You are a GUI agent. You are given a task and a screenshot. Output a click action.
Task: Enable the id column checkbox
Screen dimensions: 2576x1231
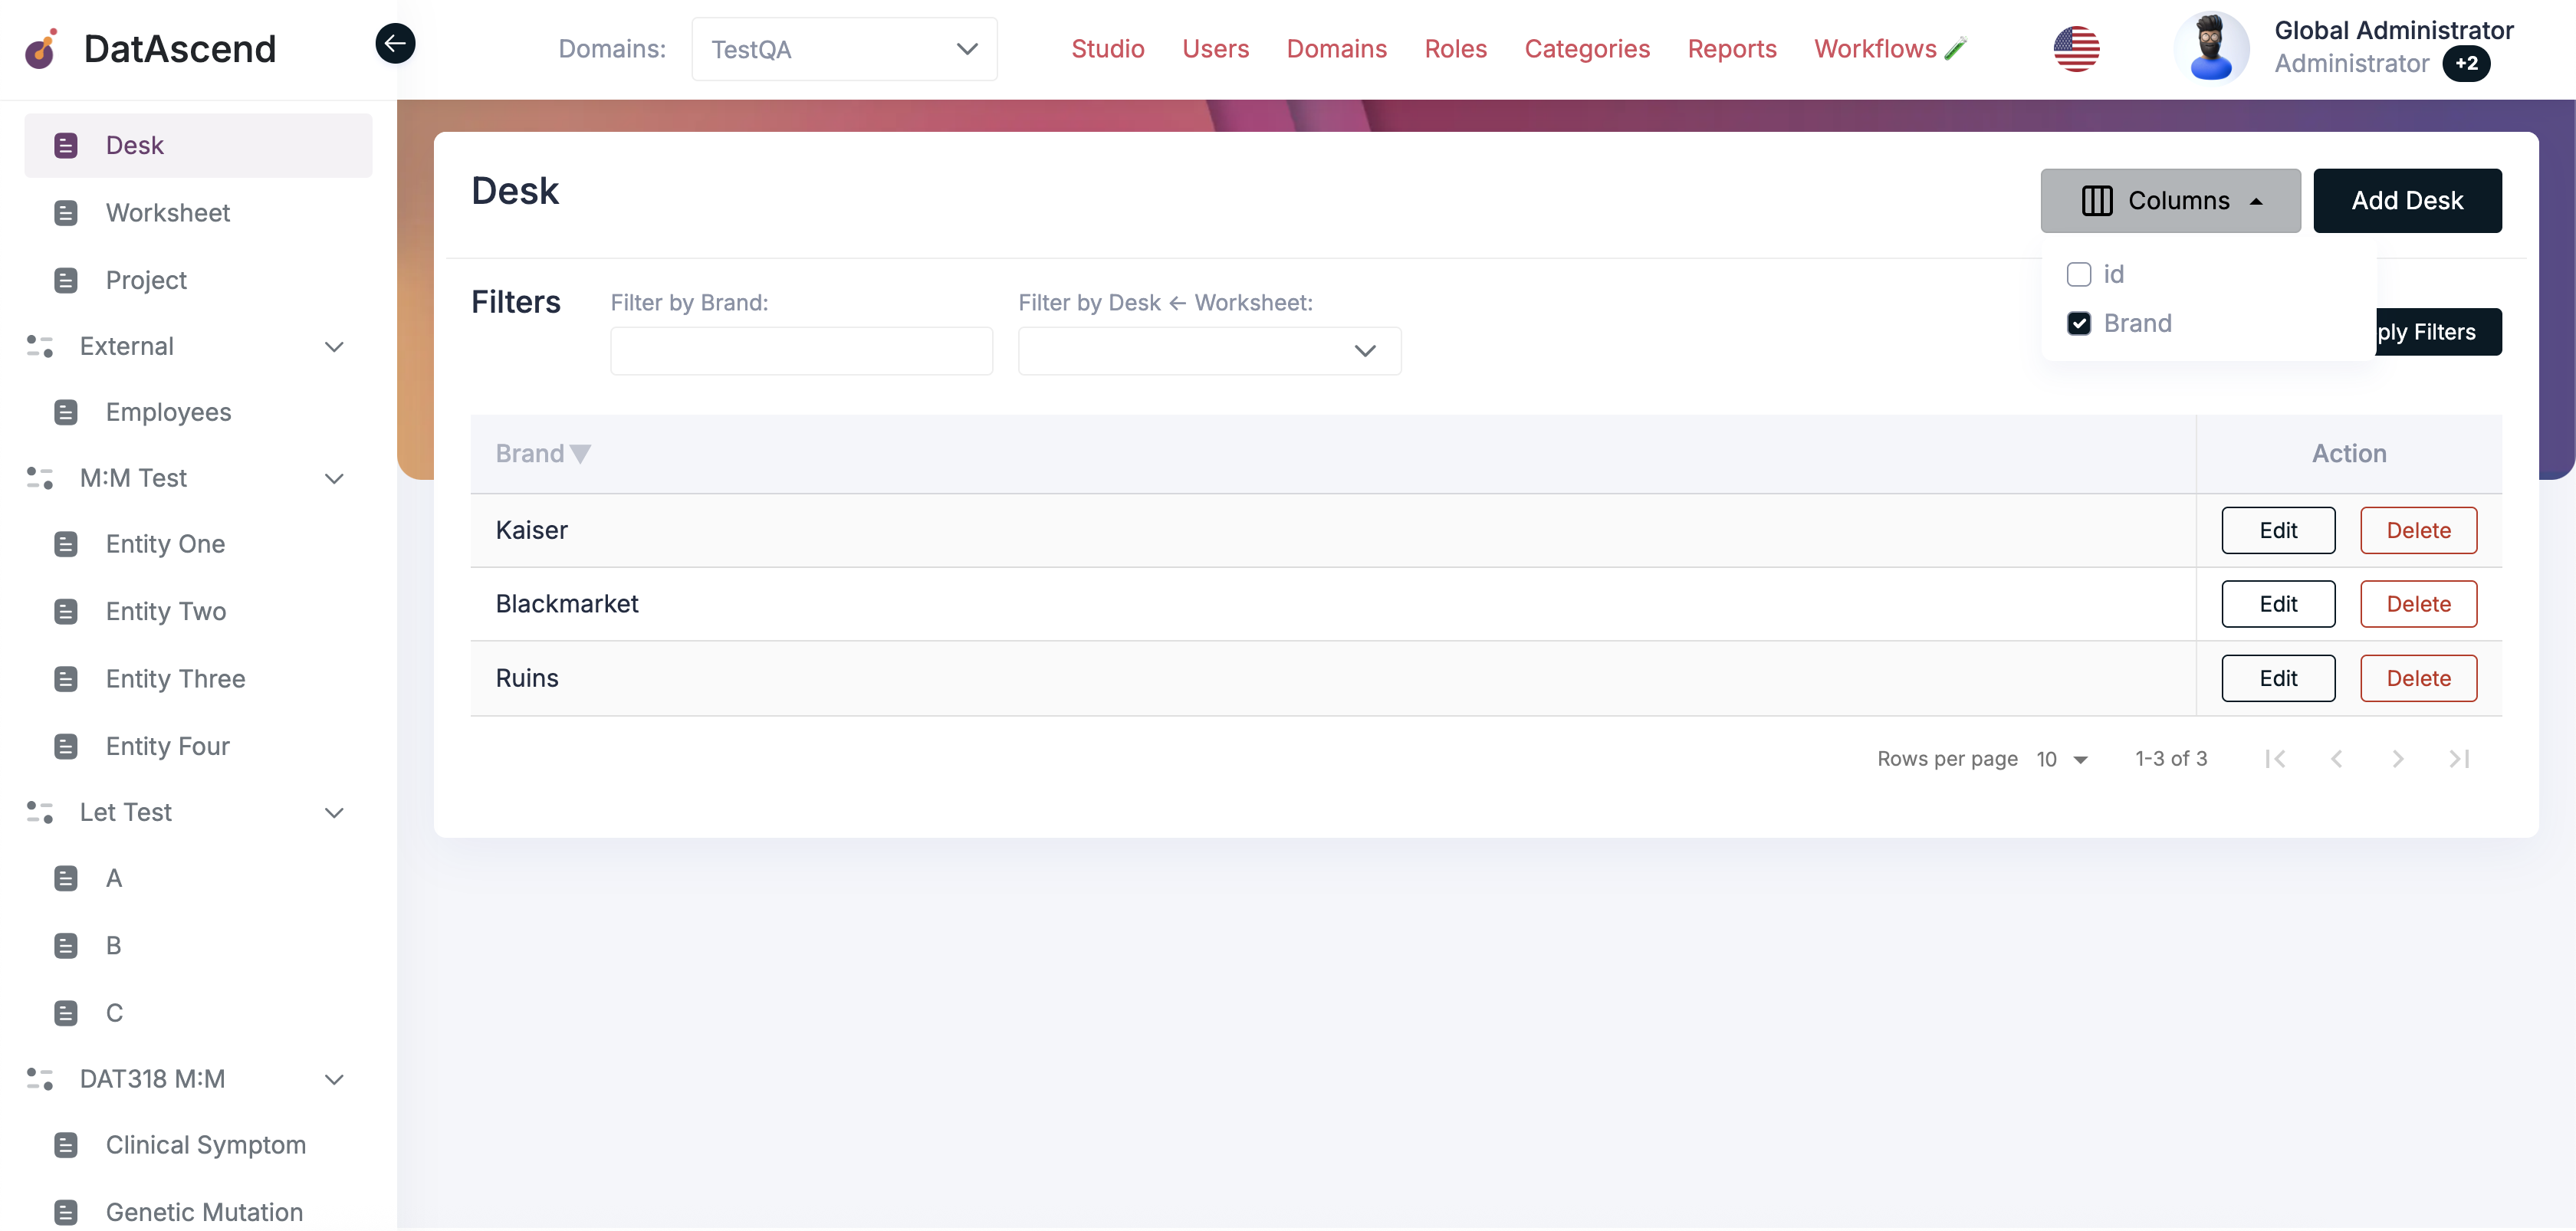(x=2078, y=274)
